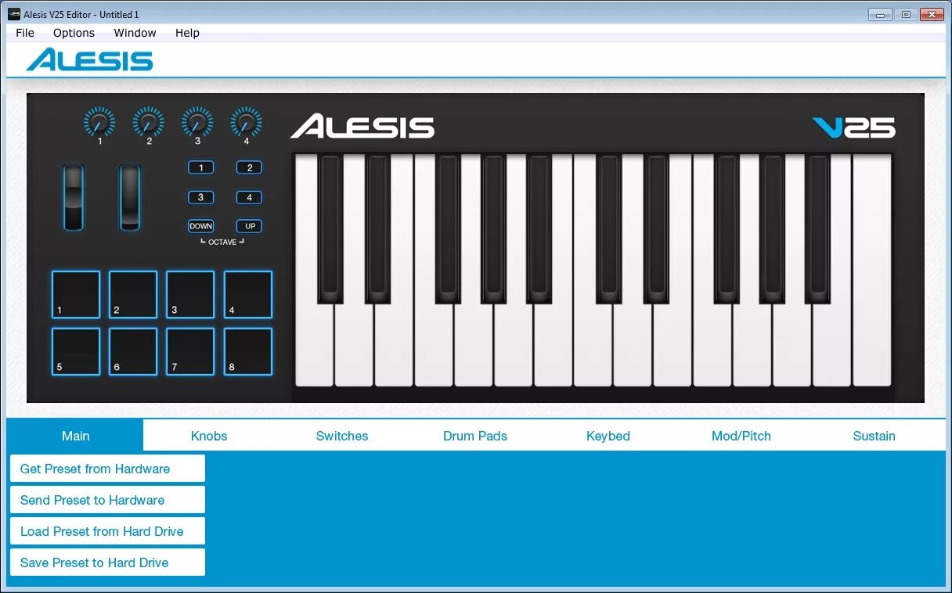Click the V25 model logo
The height and width of the screenshot is (593, 952).
click(854, 128)
